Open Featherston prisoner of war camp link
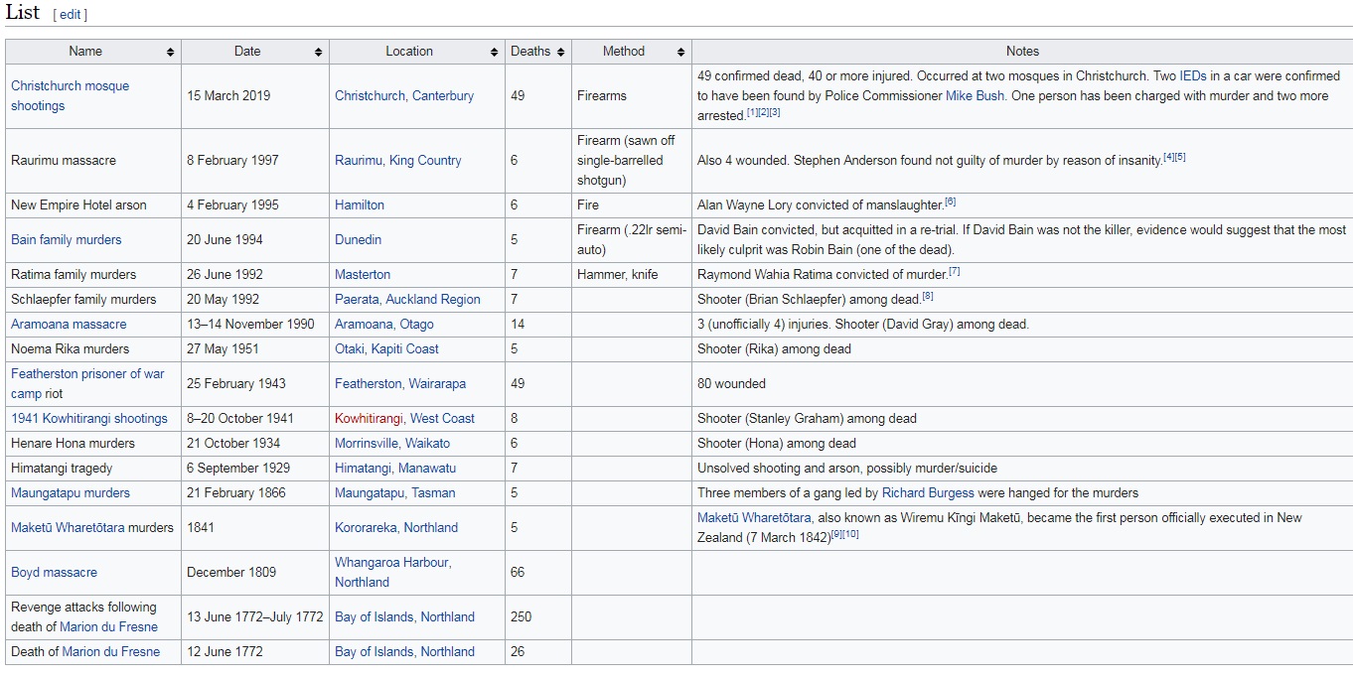 [x=87, y=374]
